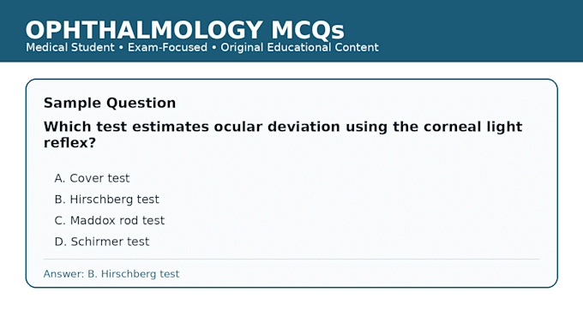Click the word 'MCQs' in the title
The height and width of the screenshot is (328, 583).
[x=308, y=30]
